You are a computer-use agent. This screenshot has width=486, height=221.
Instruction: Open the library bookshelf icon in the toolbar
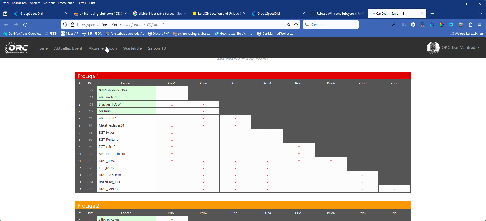click(x=404, y=25)
